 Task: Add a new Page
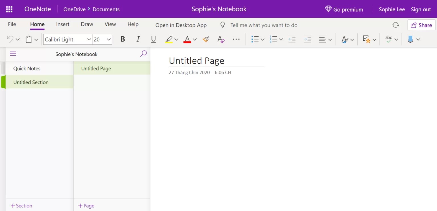pos(86,206)
